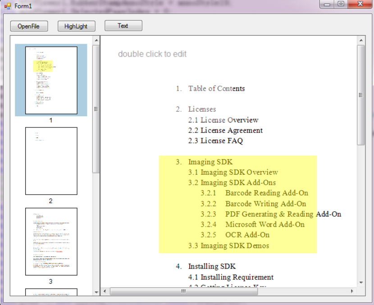Click the '3. Imaging SDK' heading

pyautogui.click(x=204, y=162)
